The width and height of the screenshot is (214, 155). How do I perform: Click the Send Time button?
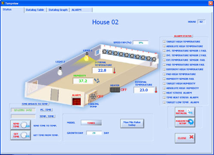21,125
